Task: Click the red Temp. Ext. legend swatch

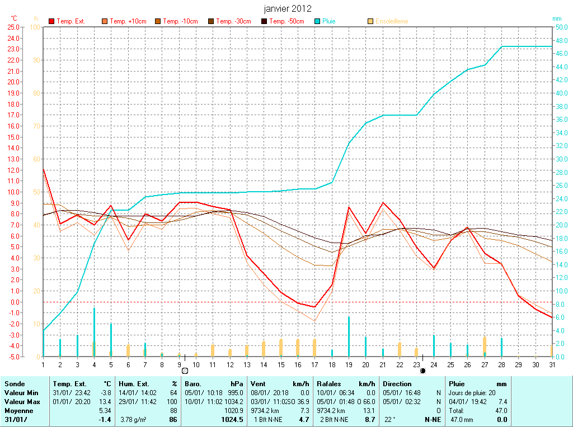Action: pos(51,21)
